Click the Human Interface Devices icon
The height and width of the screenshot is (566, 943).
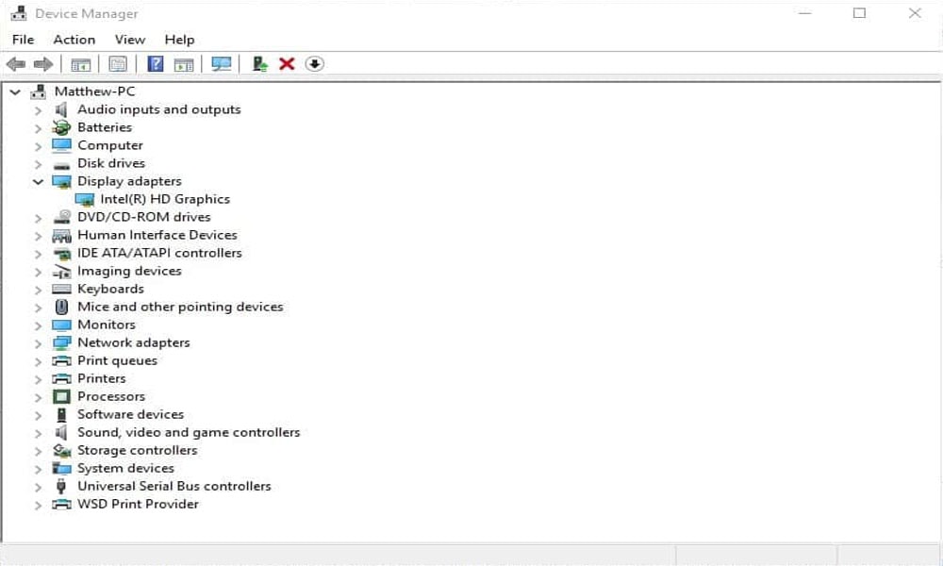click(61, 235)
